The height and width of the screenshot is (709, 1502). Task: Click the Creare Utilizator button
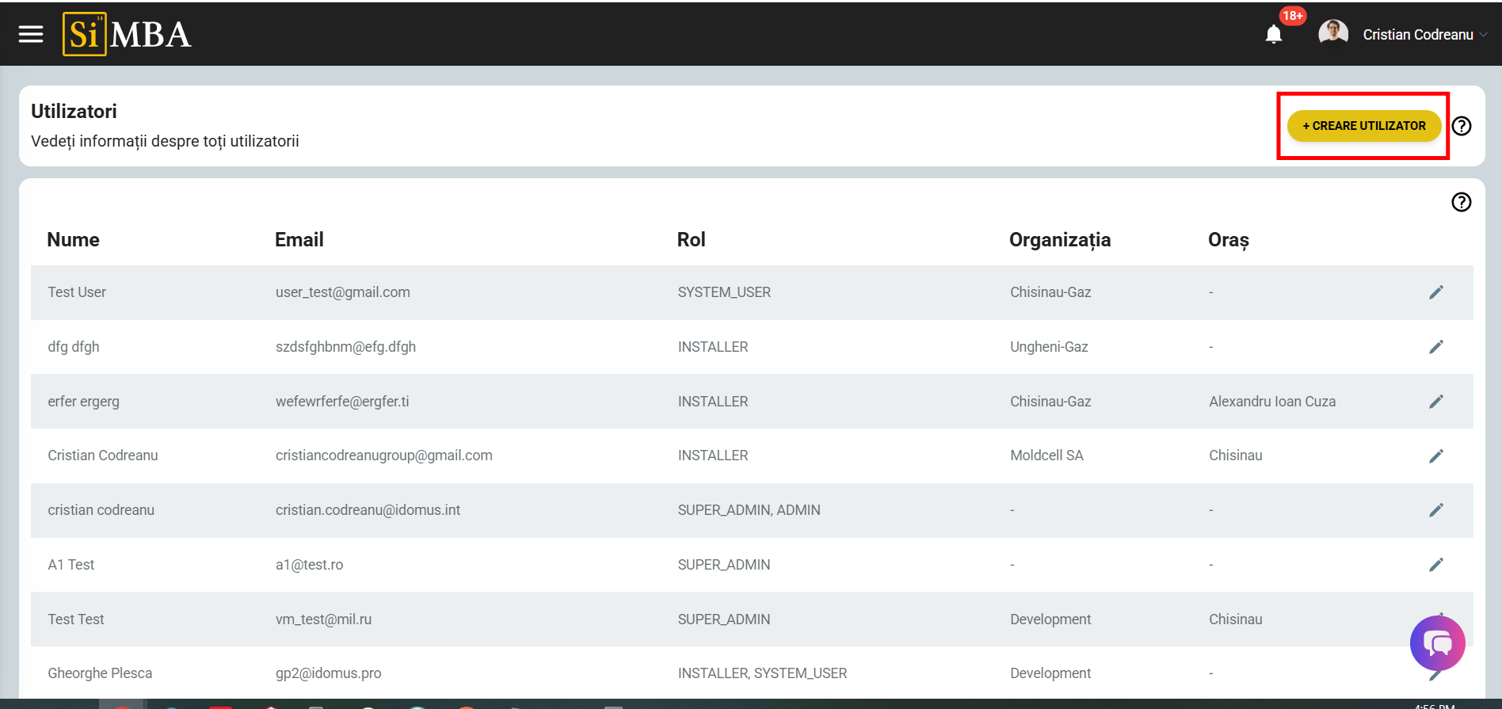[x=1363, y=126]
